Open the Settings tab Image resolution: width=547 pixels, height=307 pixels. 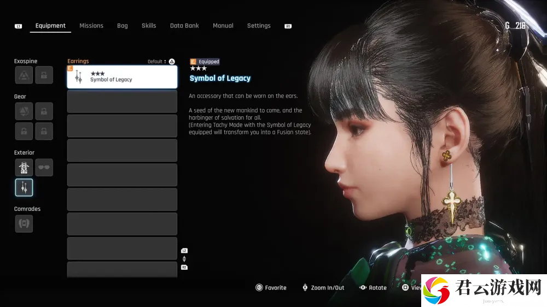pyautogui.click(x=259, y=26)
